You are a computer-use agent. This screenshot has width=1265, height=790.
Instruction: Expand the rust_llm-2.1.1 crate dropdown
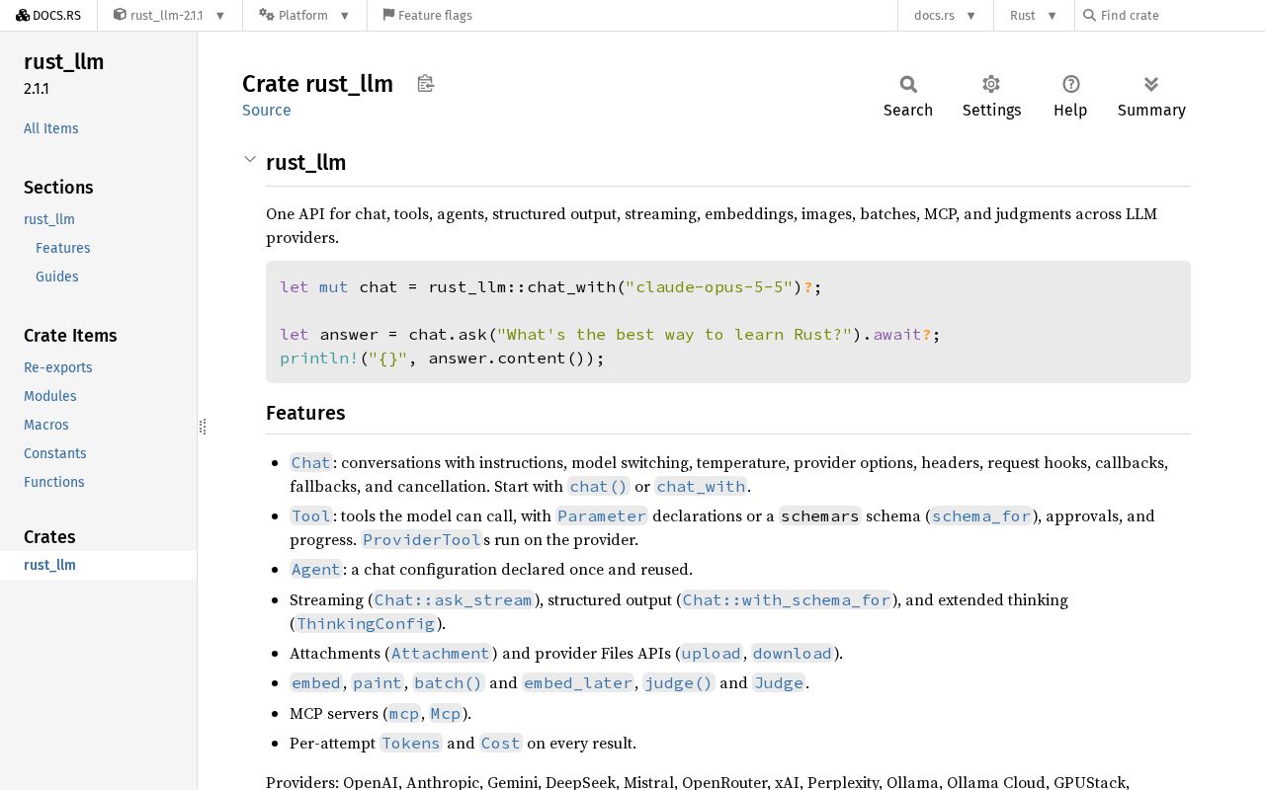[x=169, y=15]
